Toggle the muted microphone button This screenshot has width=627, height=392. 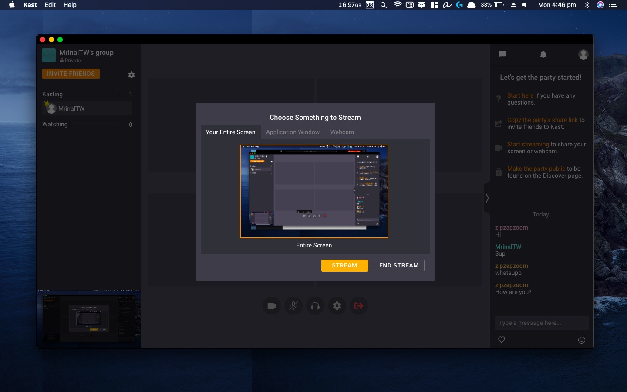click(293, 306)
